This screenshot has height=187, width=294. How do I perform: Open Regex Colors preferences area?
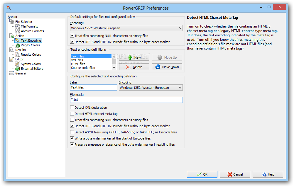pos(30,45)
